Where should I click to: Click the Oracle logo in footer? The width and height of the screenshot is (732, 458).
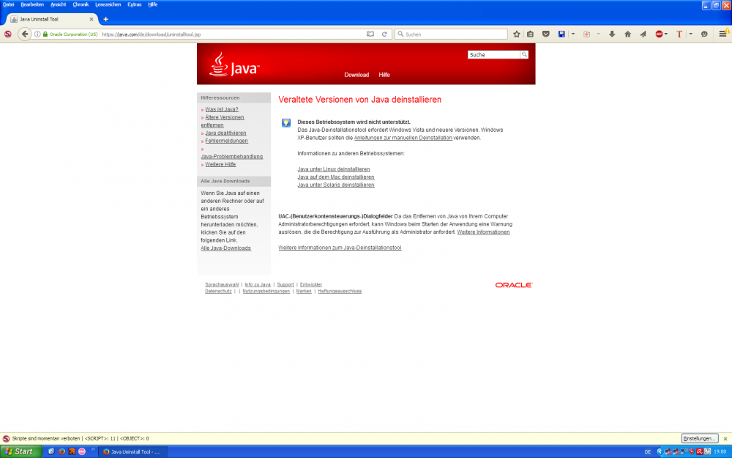pos(514,285)
